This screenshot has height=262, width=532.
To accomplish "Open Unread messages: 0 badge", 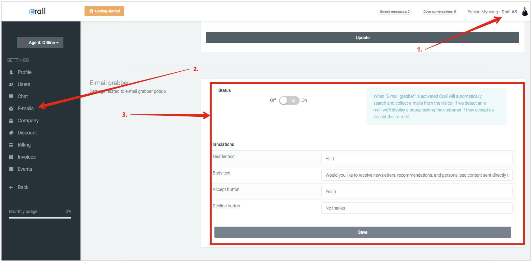I will [395, 12].
